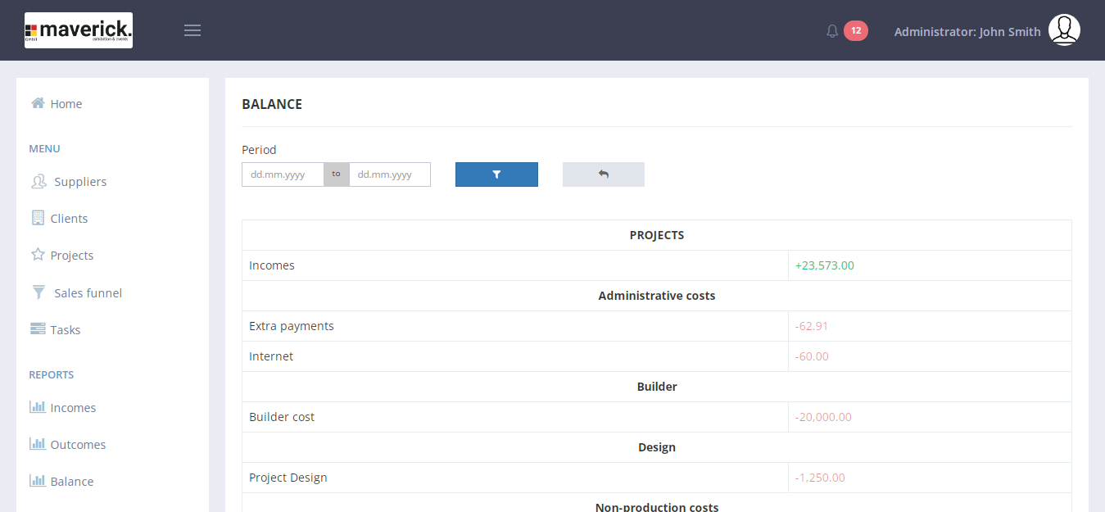Open the Tasks list icon
The image size is (1105, 512).
coord(38,329)
